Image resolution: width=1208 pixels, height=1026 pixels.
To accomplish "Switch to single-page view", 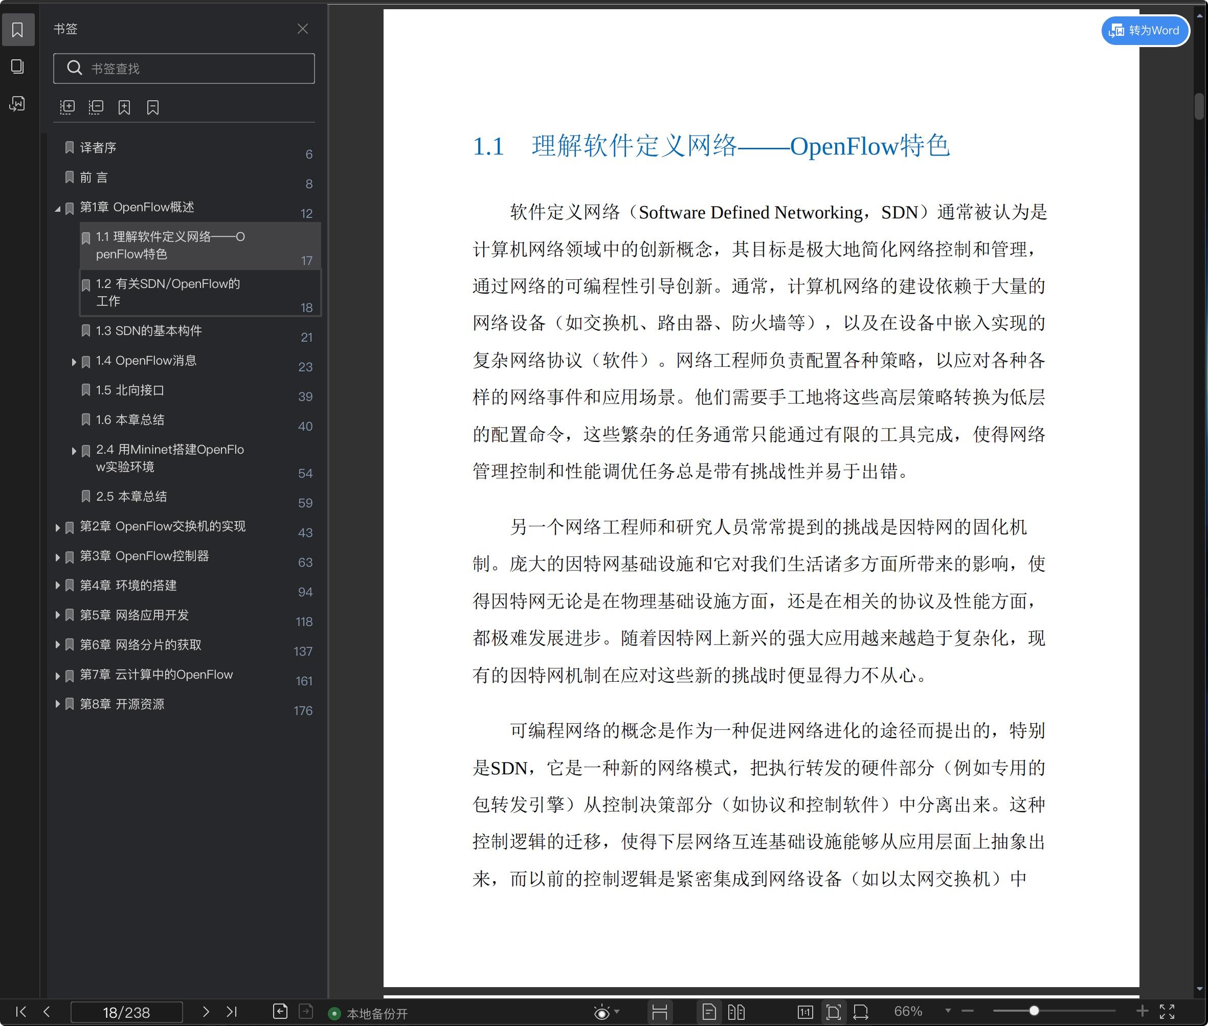I will pyautogui.click(x=709, y=1012).
